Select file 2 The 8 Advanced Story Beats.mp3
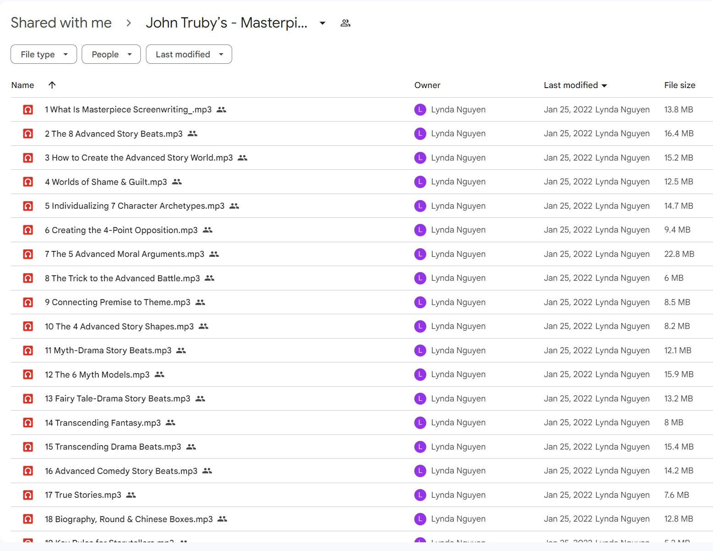This screenshot has height=551, width=713. pyautogui.click(x=114, y=134)
